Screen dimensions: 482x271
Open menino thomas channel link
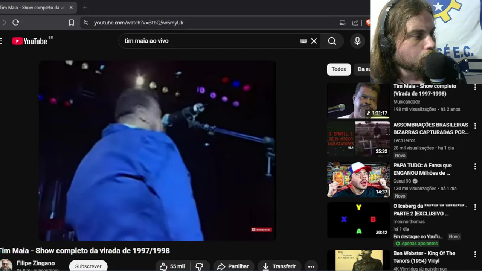tap(409, 222)
